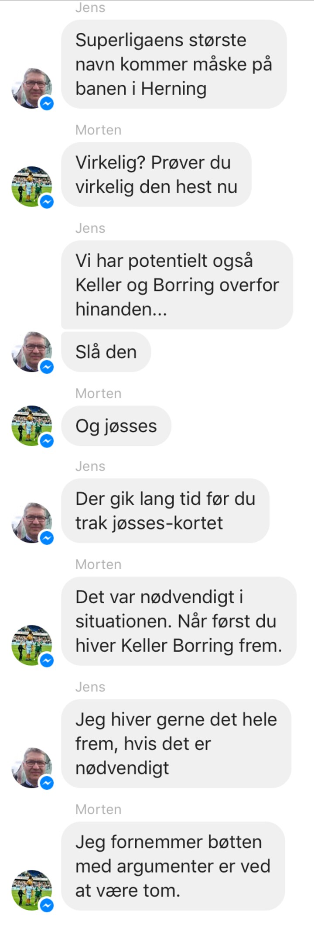
Task: Click the Messenger badge on Morten's 'Og jøsses' avatar
Action: tap(47, 441)
